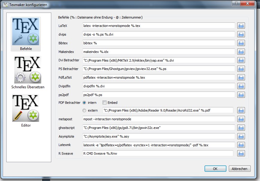The image size is (260, 181).
Task: Edit the PdfLaTeX command field
Action: (159, 77)
